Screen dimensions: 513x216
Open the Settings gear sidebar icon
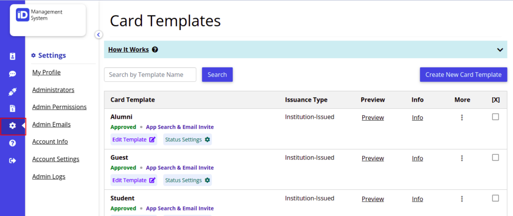click(x=13, y=126)
